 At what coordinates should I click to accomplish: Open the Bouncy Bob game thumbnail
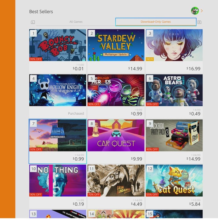pyautogui.click(x=58, y=45)
